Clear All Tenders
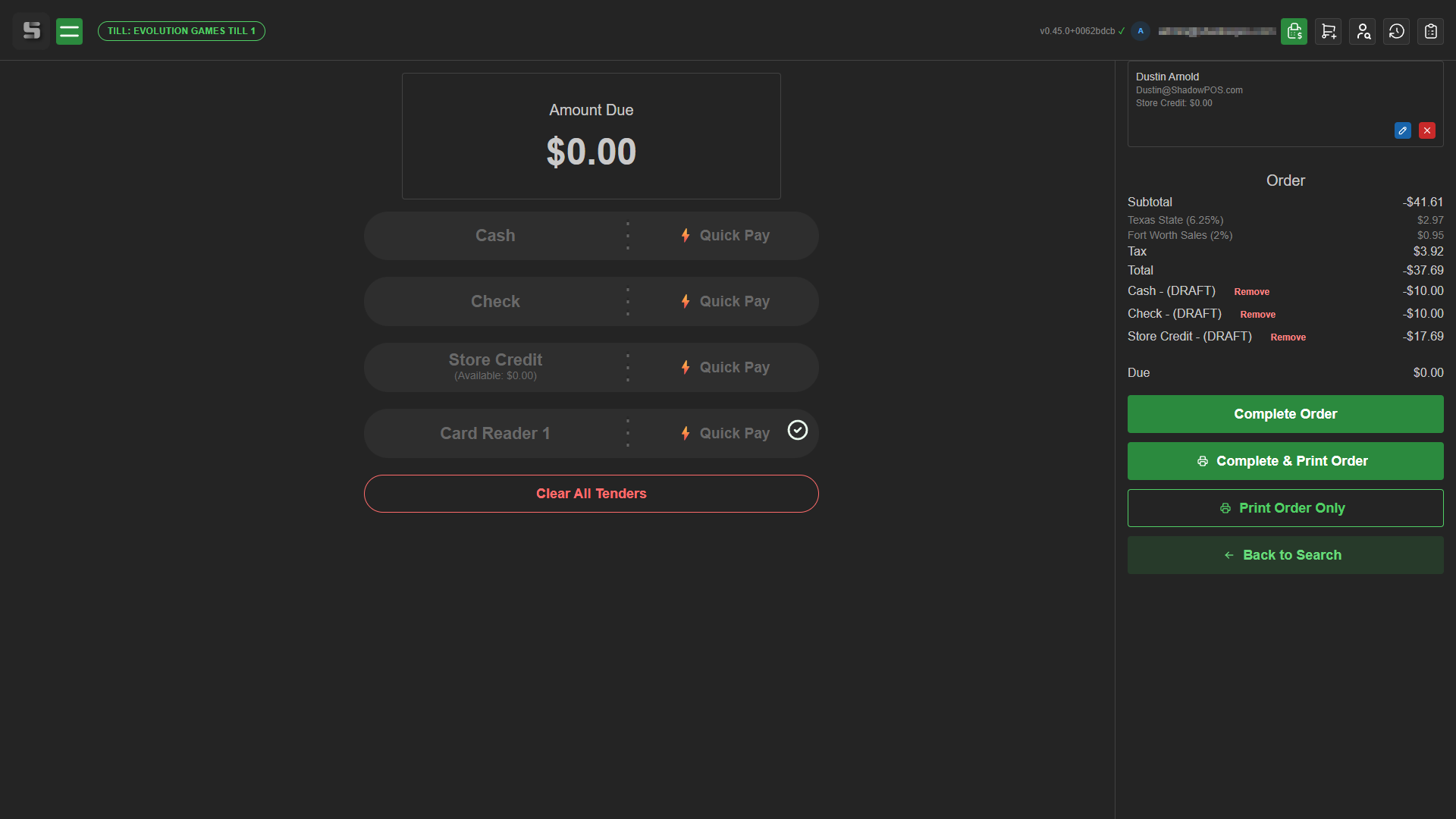Screen dimensions: 1456x819 click(x=591, y=494)
